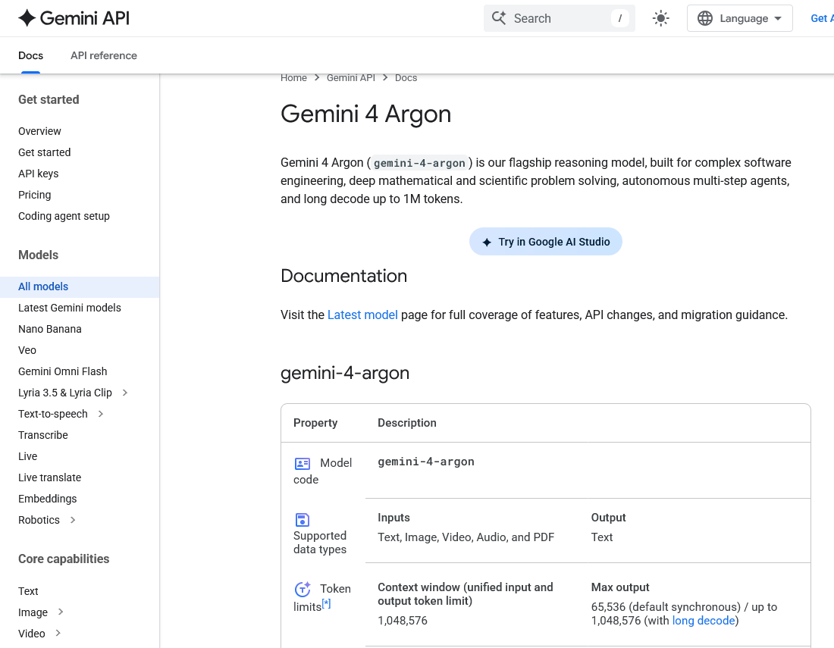Open Coding agent setup sidebar item
Image resolution: width=834 pixels, height=648 pixels.
(x=64, y=216)
